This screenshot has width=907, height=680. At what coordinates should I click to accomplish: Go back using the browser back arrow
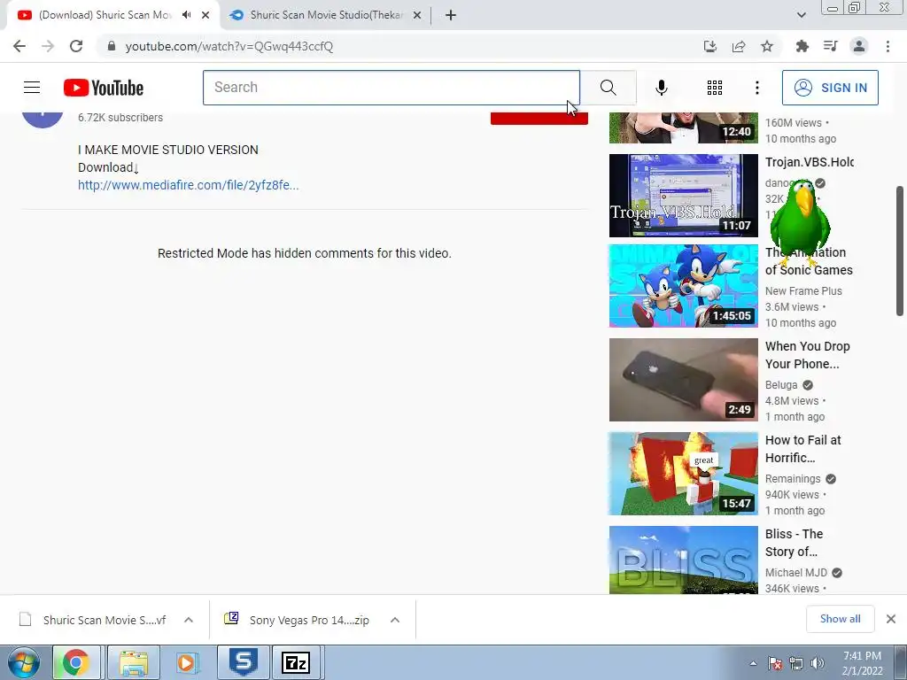19,46
